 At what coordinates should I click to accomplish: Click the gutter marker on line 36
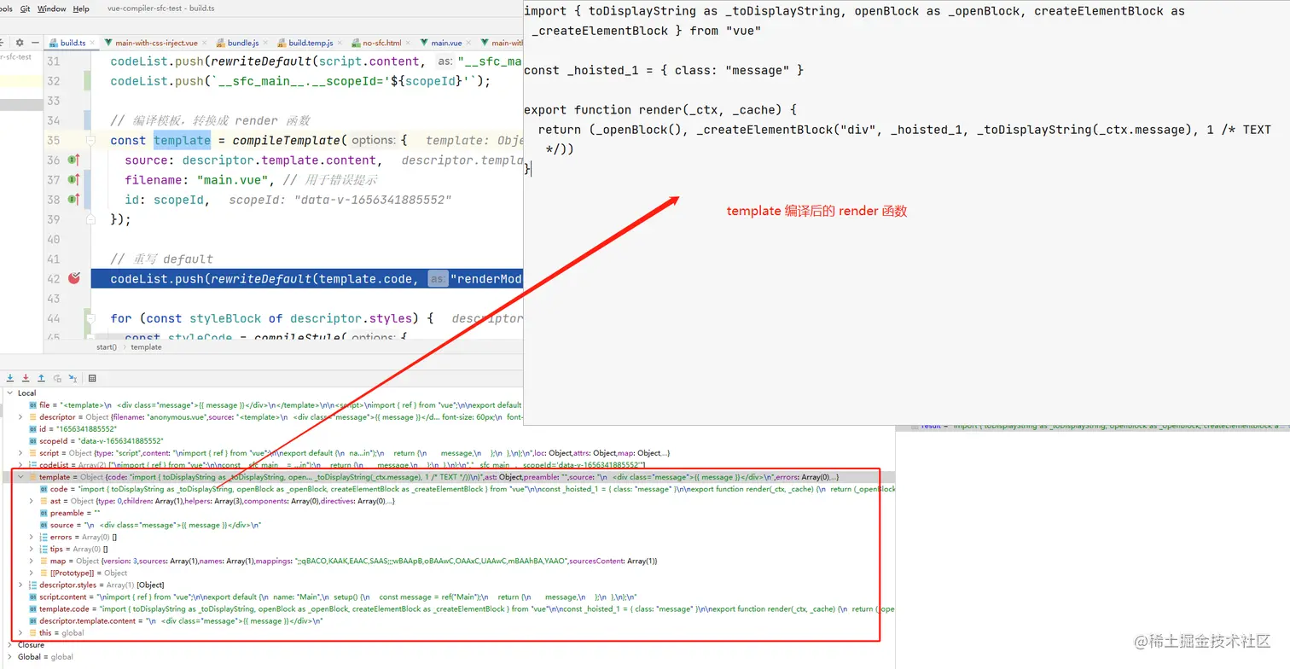point(73,160)
